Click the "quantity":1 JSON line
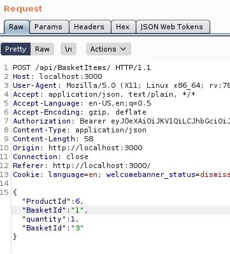This screenshot has width=230, height=254. [x=50, y=219]
